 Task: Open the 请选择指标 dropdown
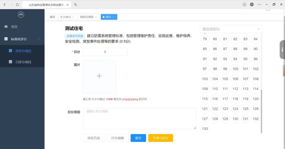point(231,29)
